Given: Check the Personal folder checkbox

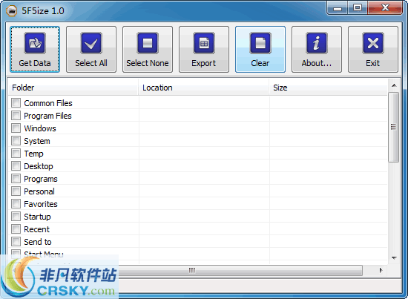Looking at the screenshot, I should pyautogui.click(x=16, y=191).
